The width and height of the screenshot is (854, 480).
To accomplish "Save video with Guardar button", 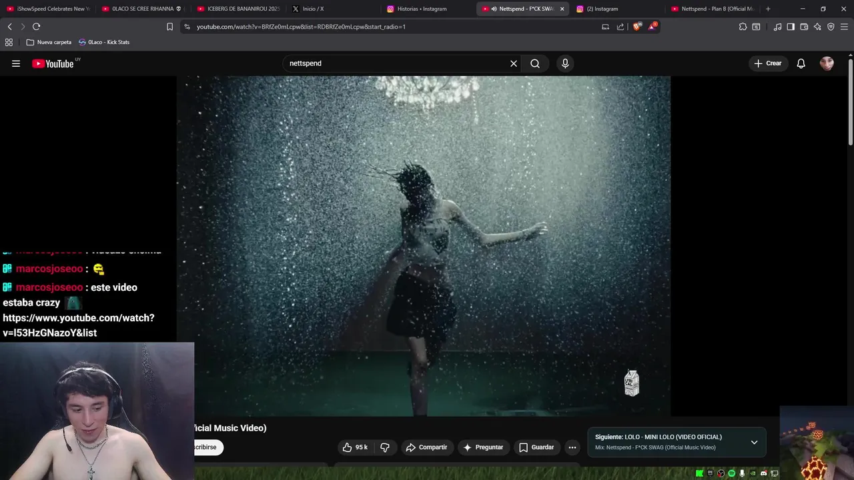I will (537, 447).
